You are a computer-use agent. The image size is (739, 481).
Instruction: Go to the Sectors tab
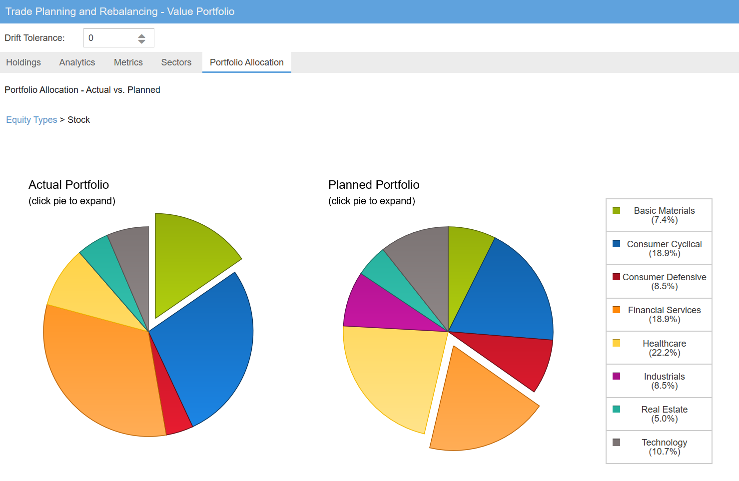pos(176,62)
